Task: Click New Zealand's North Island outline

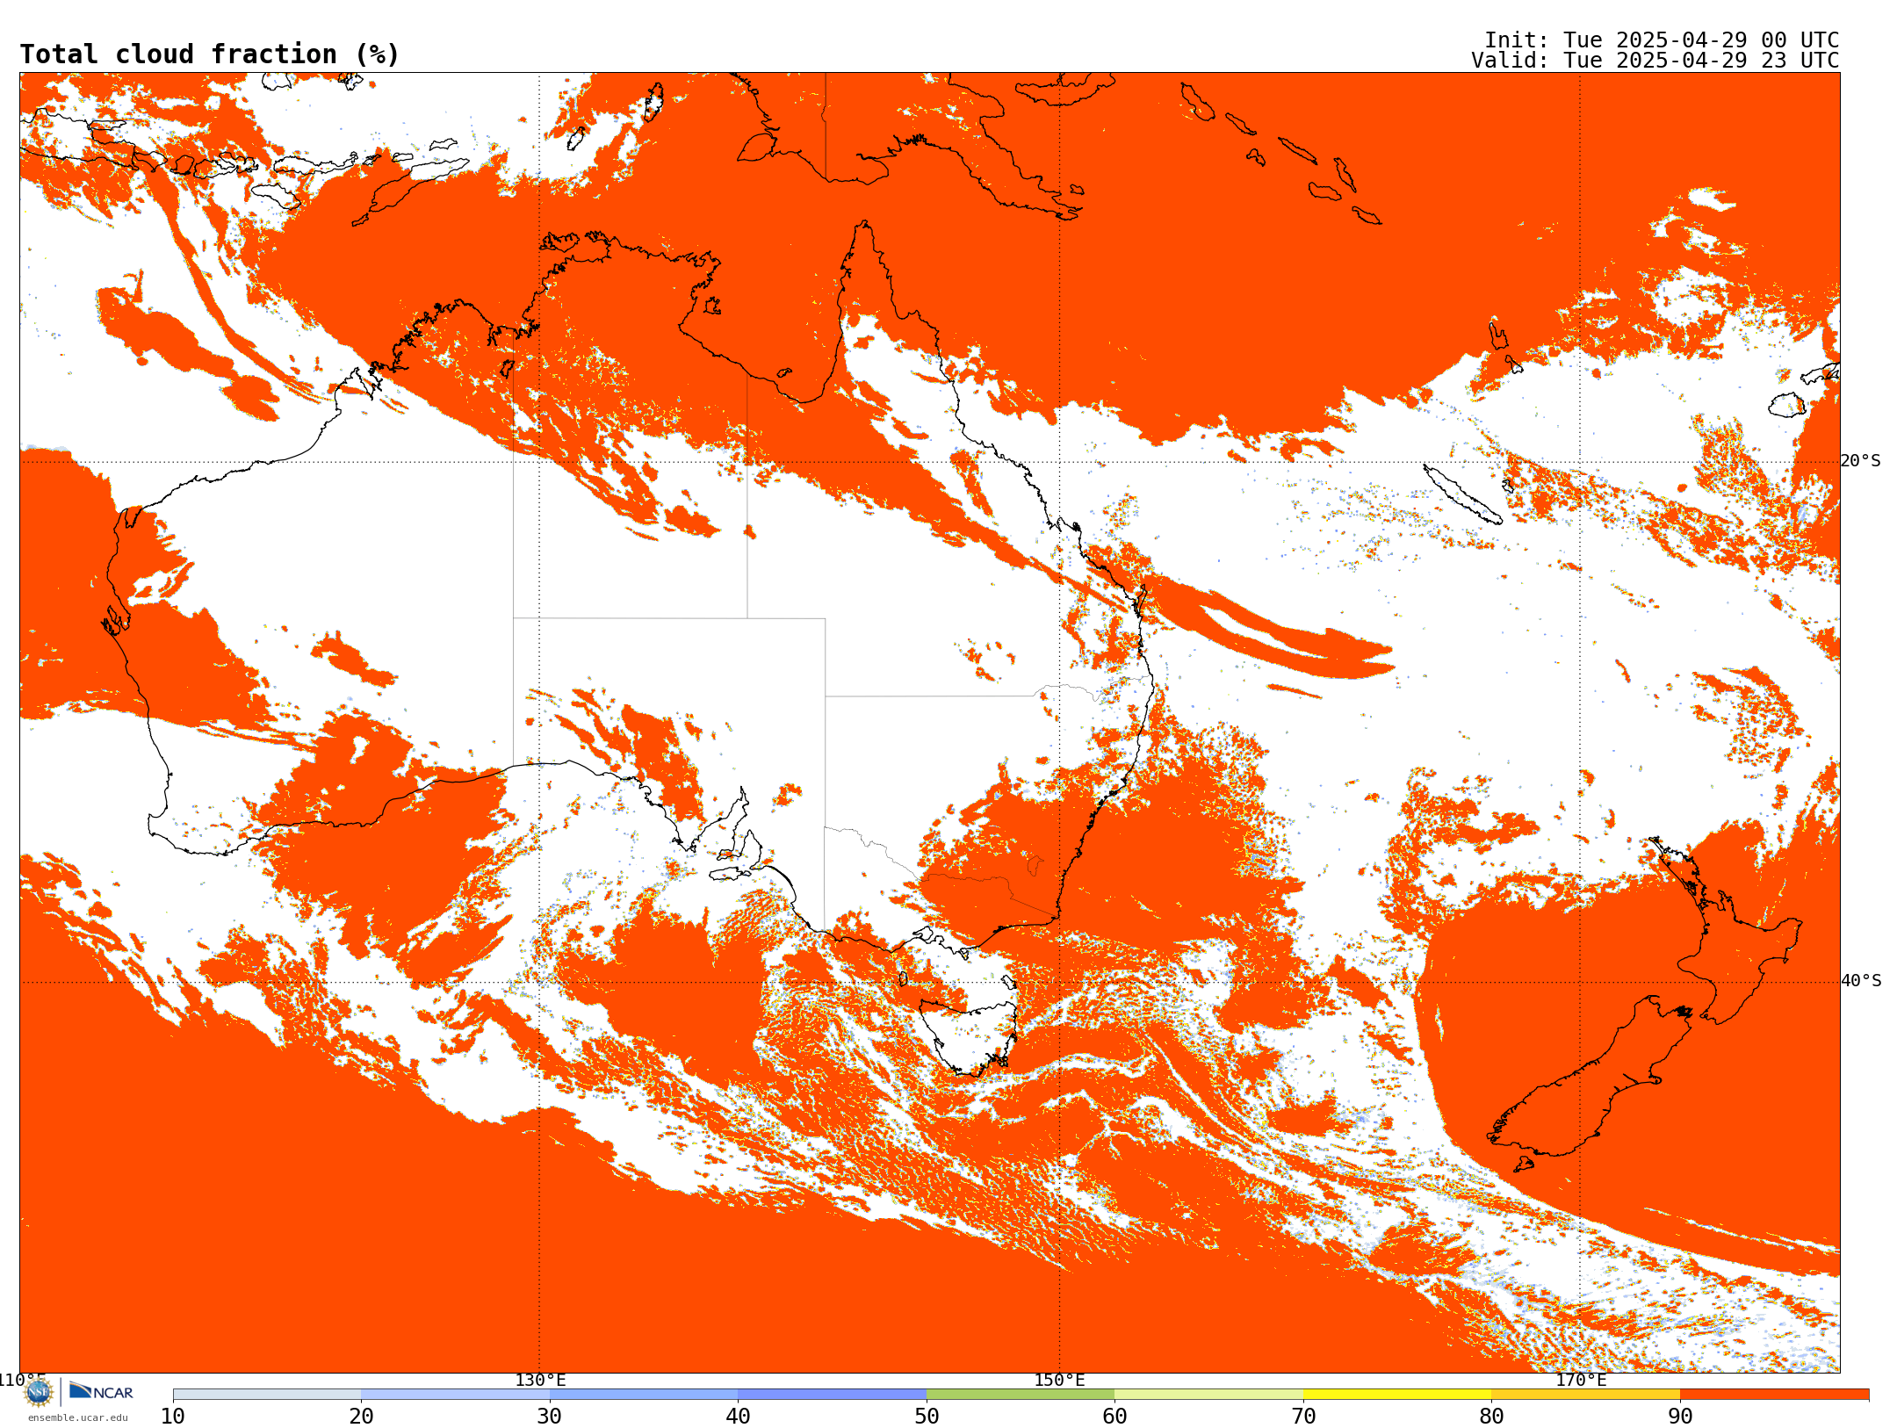Action: coord(1726,931)
